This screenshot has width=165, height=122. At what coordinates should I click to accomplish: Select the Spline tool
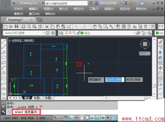coord(4,84)
